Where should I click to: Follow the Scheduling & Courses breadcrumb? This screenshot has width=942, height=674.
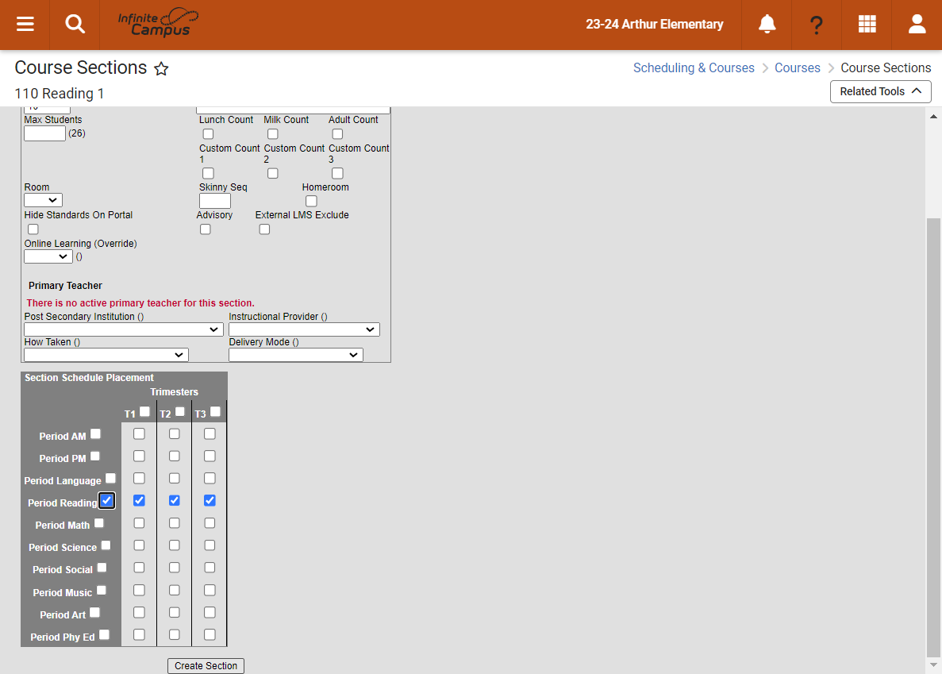tap(694, 68)
